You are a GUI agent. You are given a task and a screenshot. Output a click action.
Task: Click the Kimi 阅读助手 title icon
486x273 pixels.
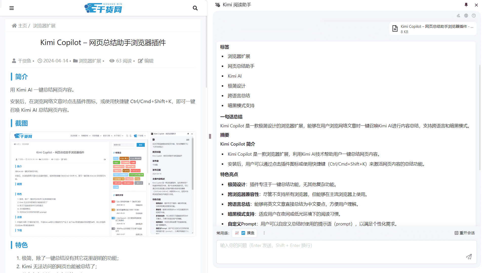pyautogui.click(x=218, y=5)
